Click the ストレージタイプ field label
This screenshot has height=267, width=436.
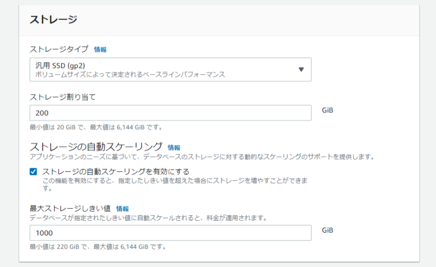point(59,49)
